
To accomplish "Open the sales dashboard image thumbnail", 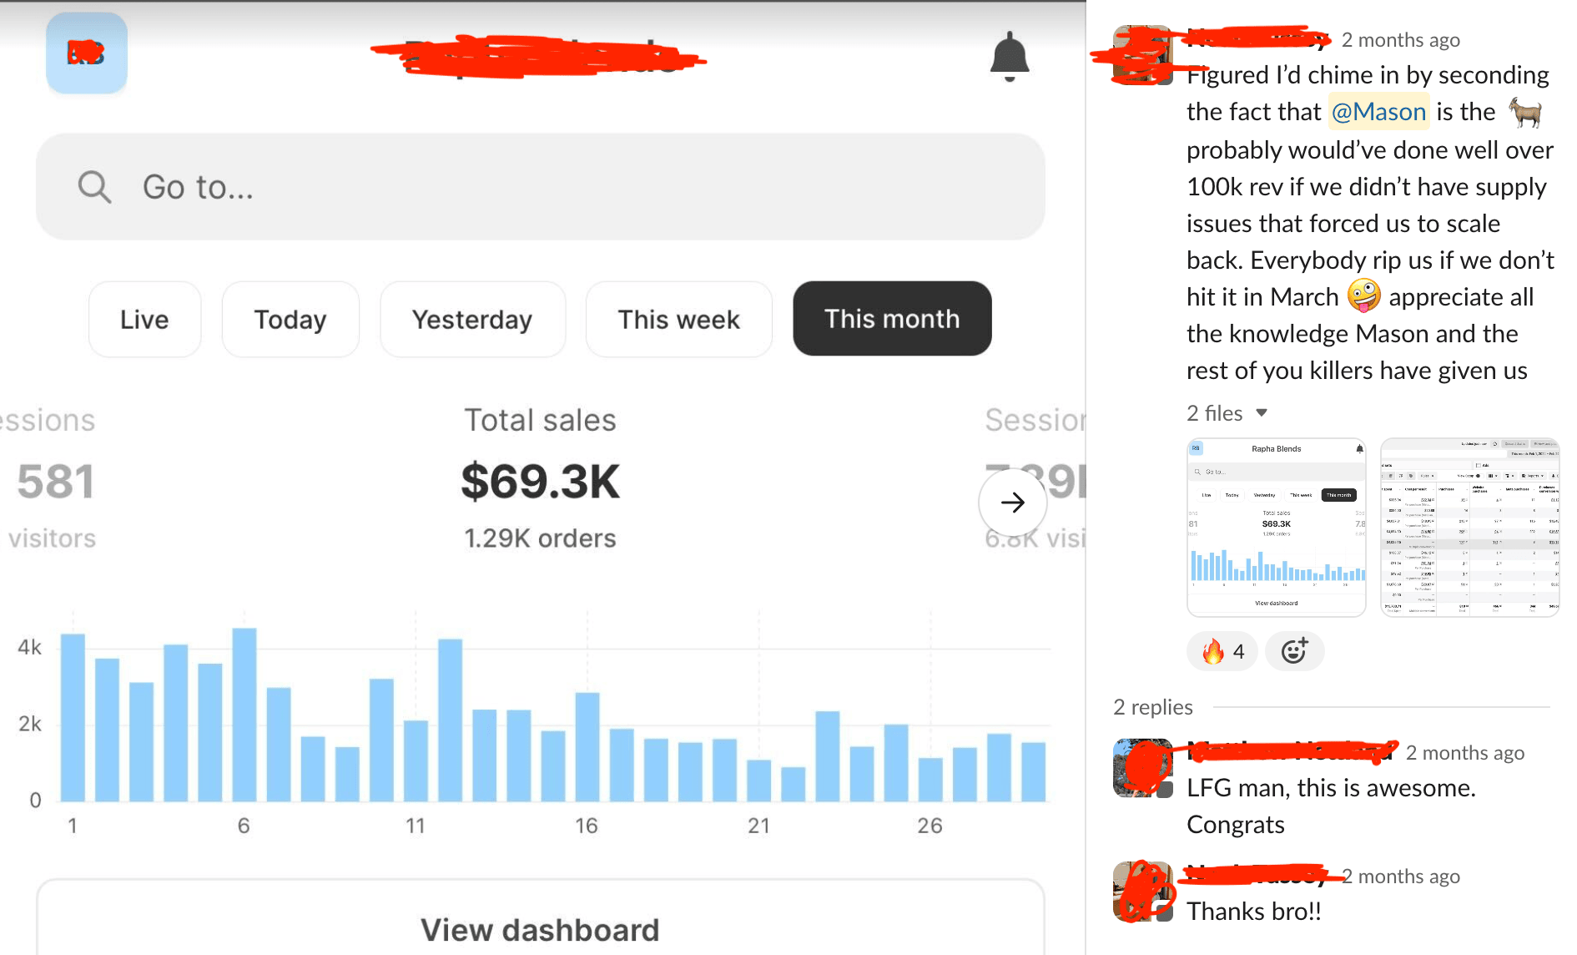I will pyautogui.click(x=1276, y=528).
